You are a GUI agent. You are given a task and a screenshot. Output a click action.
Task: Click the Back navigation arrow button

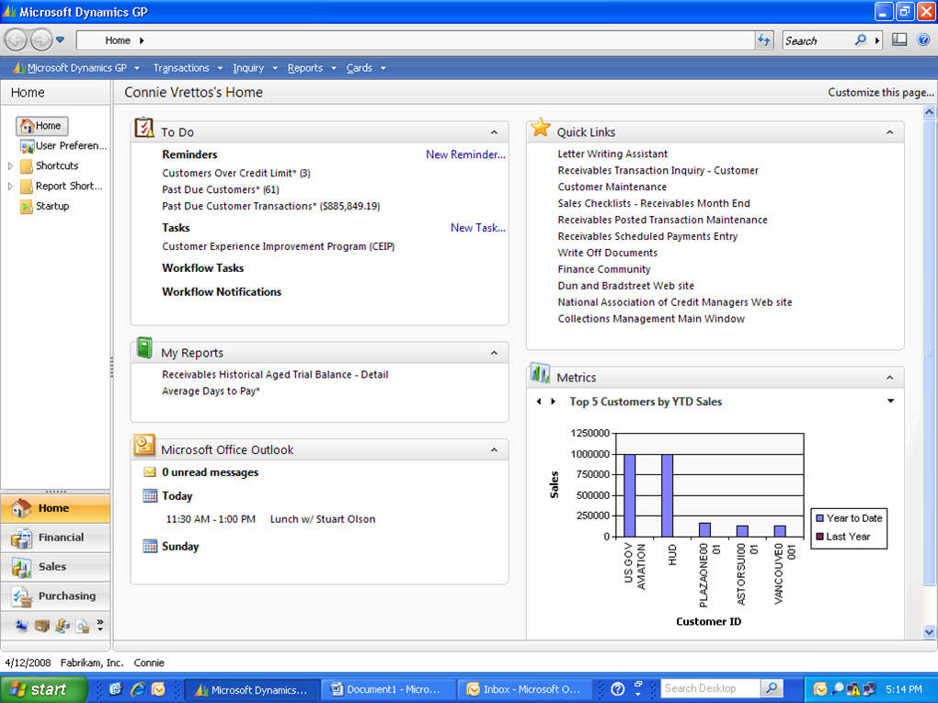(17, 40)
